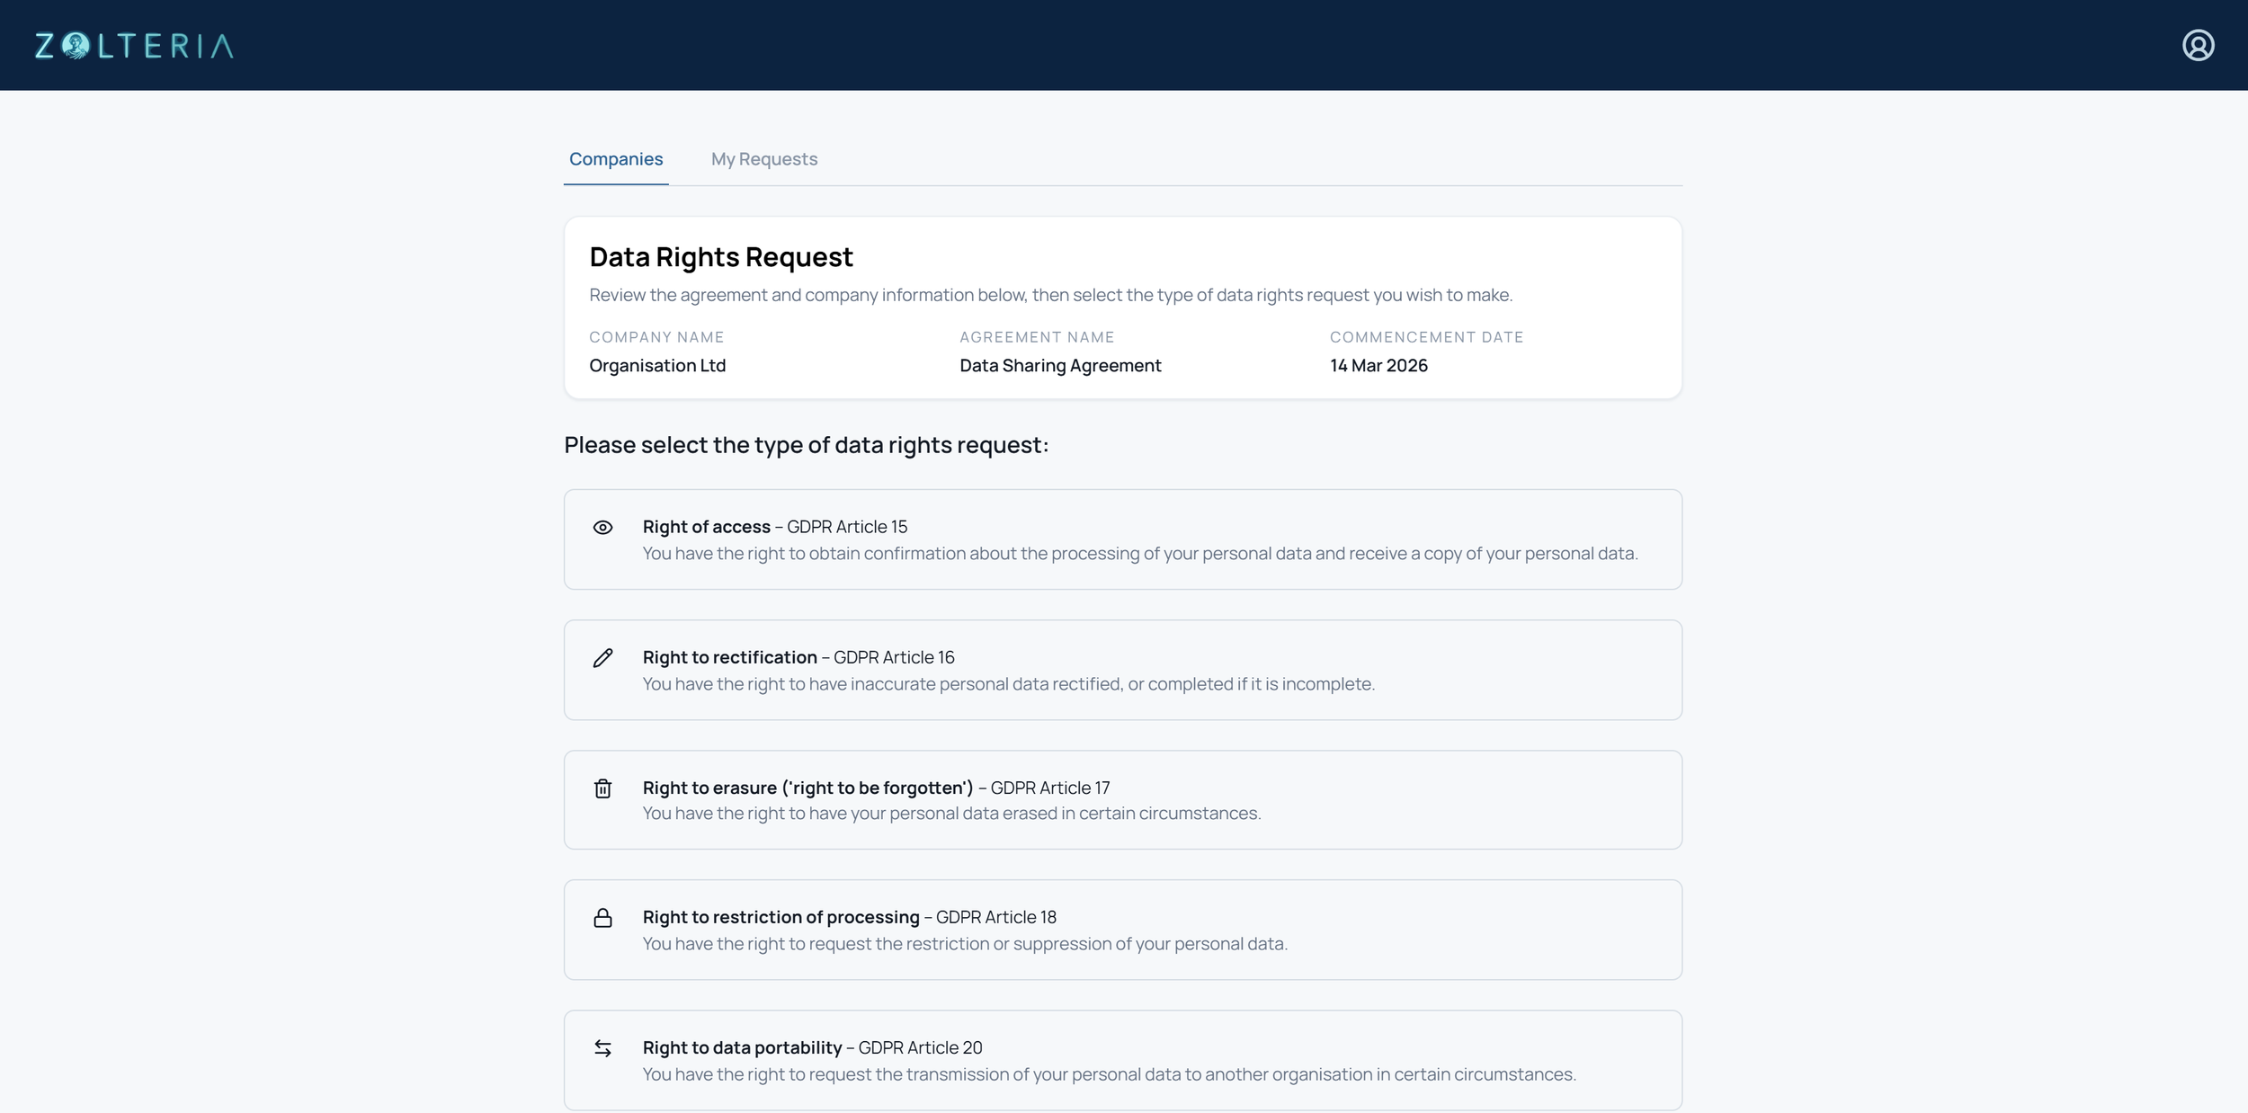Click the 'GDPR Article 20' text
Image resolution: width=2248 pixels, height=1113 pixels.
point(920,1047)
